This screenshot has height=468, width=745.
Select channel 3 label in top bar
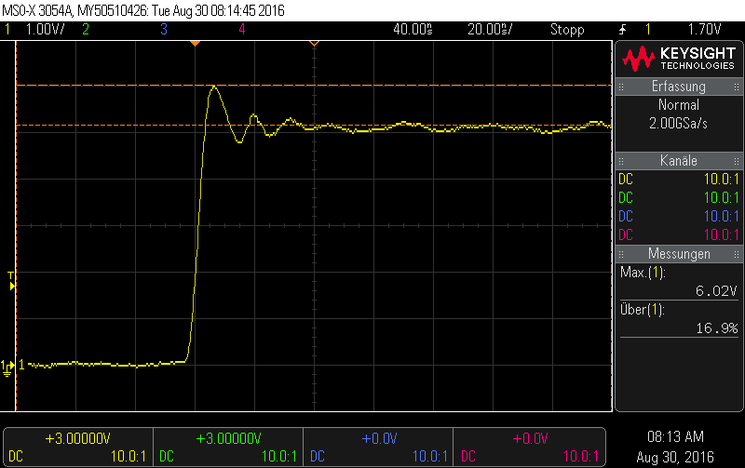164,30
